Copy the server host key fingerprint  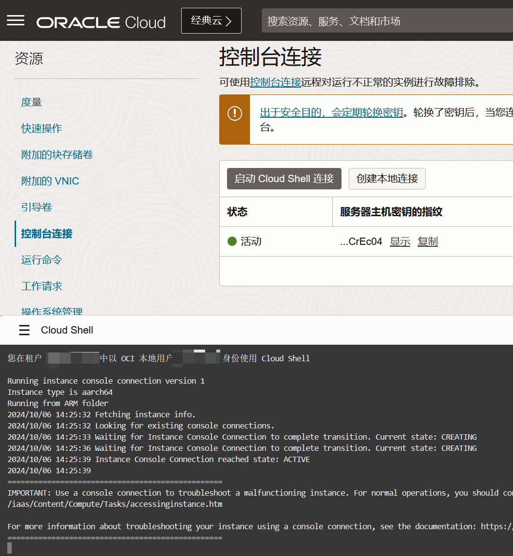[428, 241]
